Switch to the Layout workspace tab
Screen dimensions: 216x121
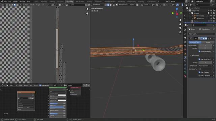(x=36, y=1)
